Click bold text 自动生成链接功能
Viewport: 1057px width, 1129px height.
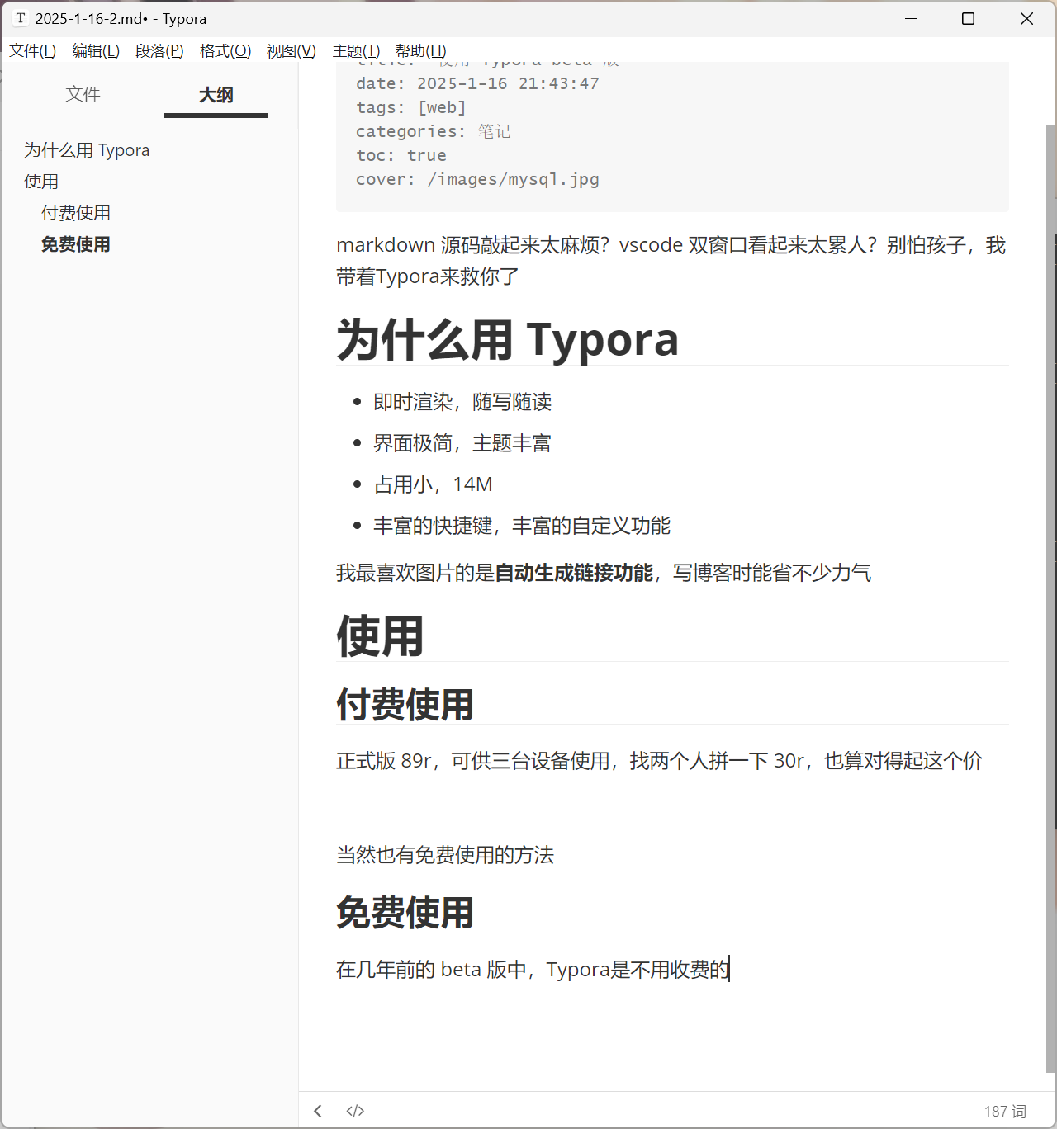pos(574,573)
